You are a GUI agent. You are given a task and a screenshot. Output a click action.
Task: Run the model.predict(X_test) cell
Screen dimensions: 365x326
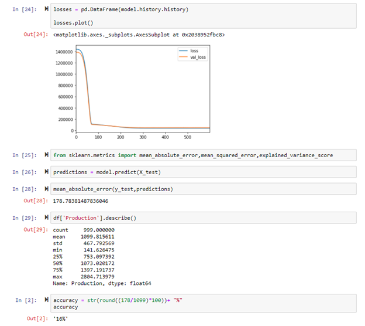pyautogui.click(x=46, y=172)
